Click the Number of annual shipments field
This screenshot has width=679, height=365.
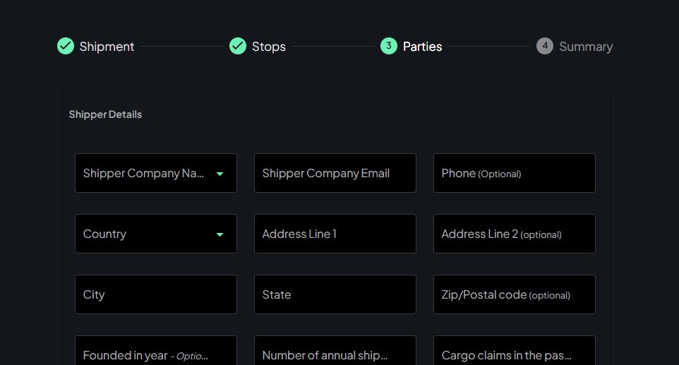[x=335, y=352]
